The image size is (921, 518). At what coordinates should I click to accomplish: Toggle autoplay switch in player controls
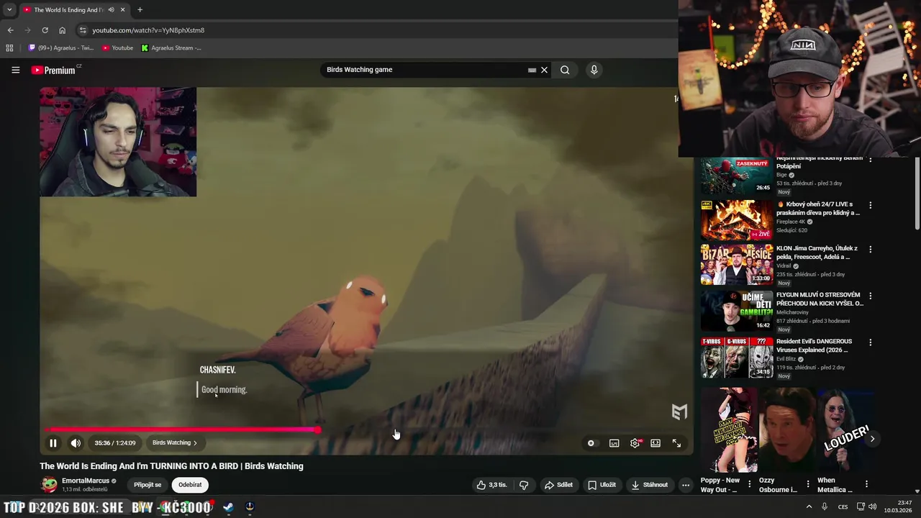591,443
